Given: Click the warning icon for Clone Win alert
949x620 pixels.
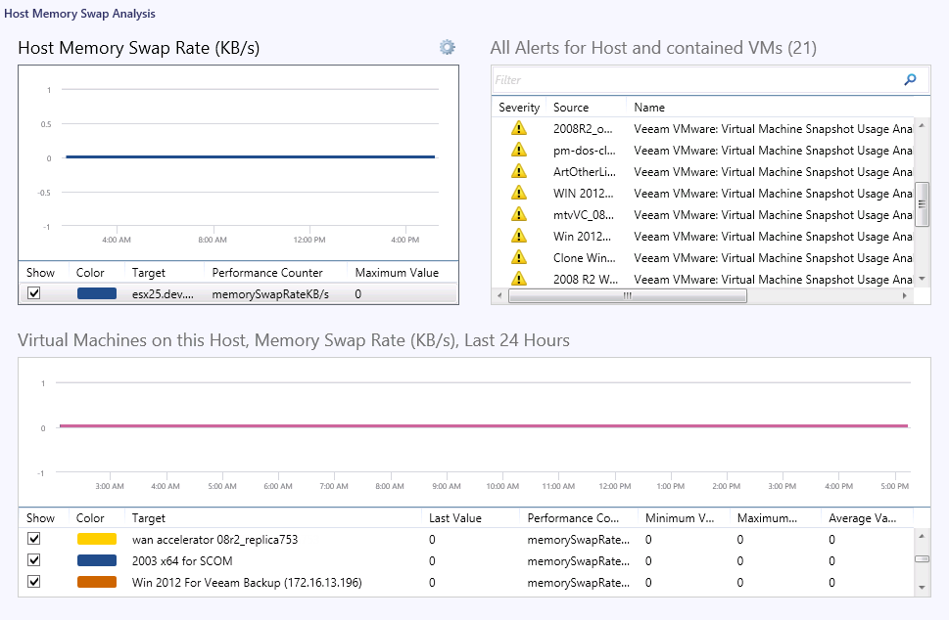Looking at the screenshot, I should [519, 257].
